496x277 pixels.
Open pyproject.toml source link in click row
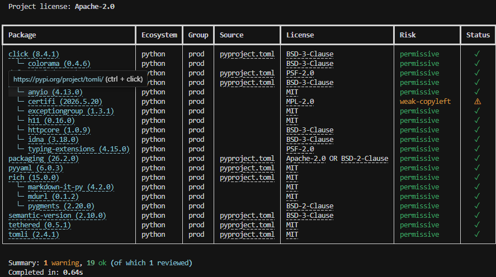pos(247,54)
